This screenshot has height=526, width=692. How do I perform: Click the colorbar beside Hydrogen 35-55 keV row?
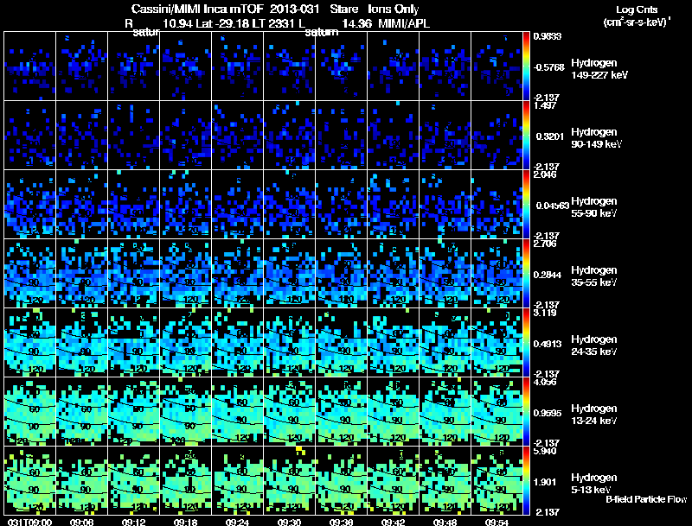(526, 274)
